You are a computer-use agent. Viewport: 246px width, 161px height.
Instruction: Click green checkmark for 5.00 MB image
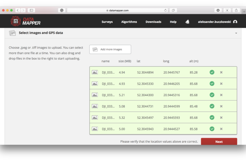click(x=212, y=129)
